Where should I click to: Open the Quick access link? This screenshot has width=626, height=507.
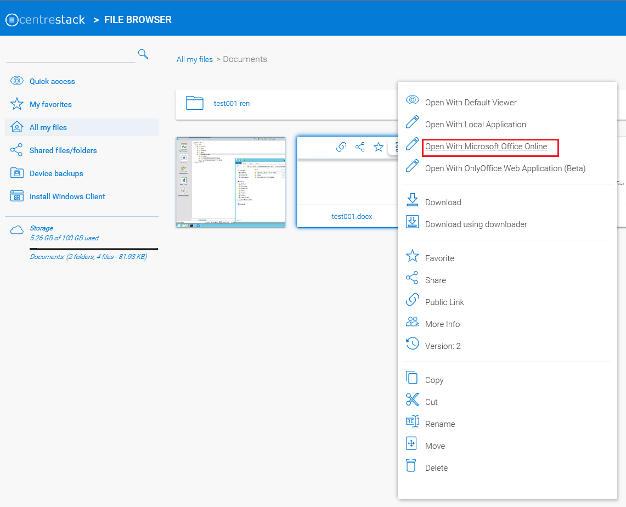pyautogui.click(x=52, y=81)
